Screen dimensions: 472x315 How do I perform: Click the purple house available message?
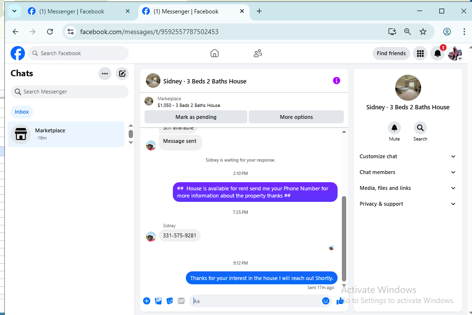[255, 192]
